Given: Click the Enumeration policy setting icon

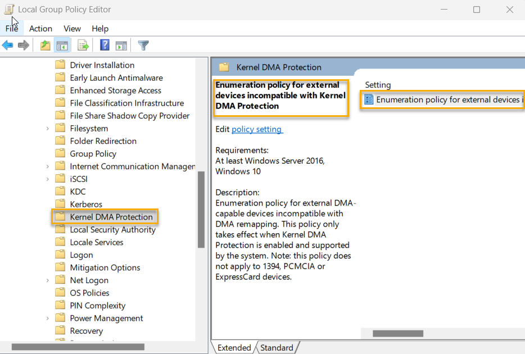Looking at the screenshot, I should point(369,99).
